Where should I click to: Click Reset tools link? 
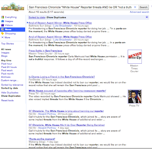click(7, 100)
